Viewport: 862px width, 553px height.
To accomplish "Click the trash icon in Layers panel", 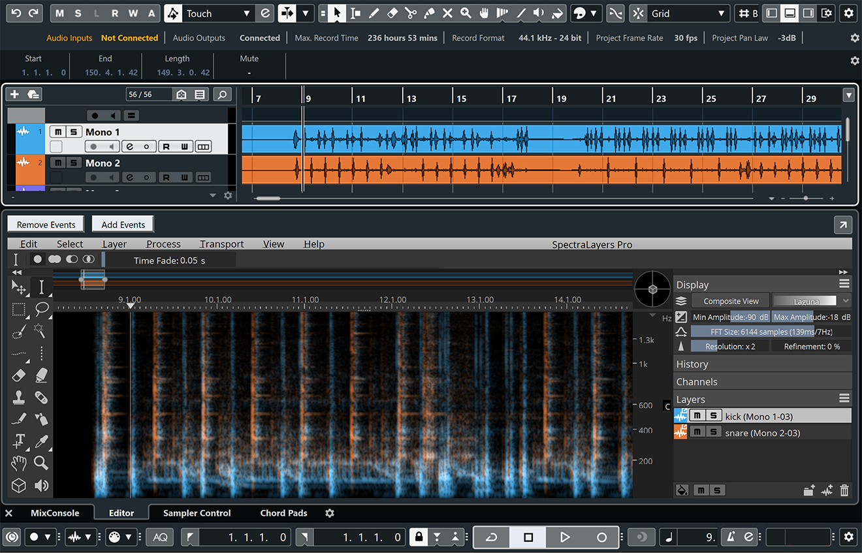I will (x=844, y=490).
